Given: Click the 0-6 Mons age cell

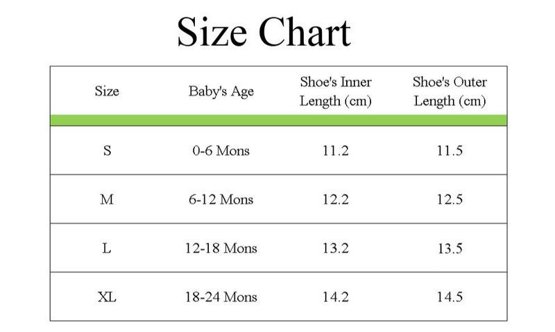Looking at the screenshot, I should 221,151.
